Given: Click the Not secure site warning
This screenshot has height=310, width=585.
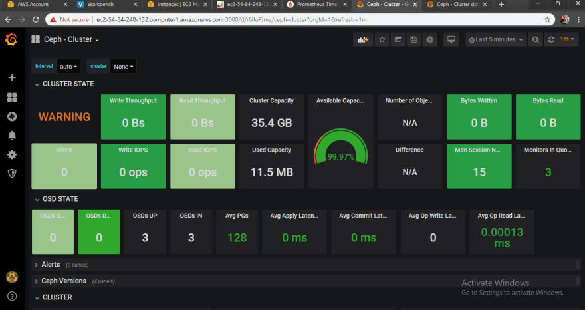Looking at the screenshot, I should click(69, 19).
